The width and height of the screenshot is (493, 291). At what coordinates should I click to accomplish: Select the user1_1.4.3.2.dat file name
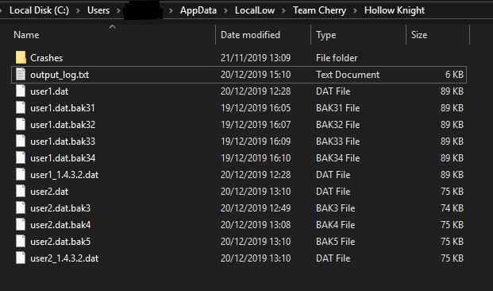[64, 175]
